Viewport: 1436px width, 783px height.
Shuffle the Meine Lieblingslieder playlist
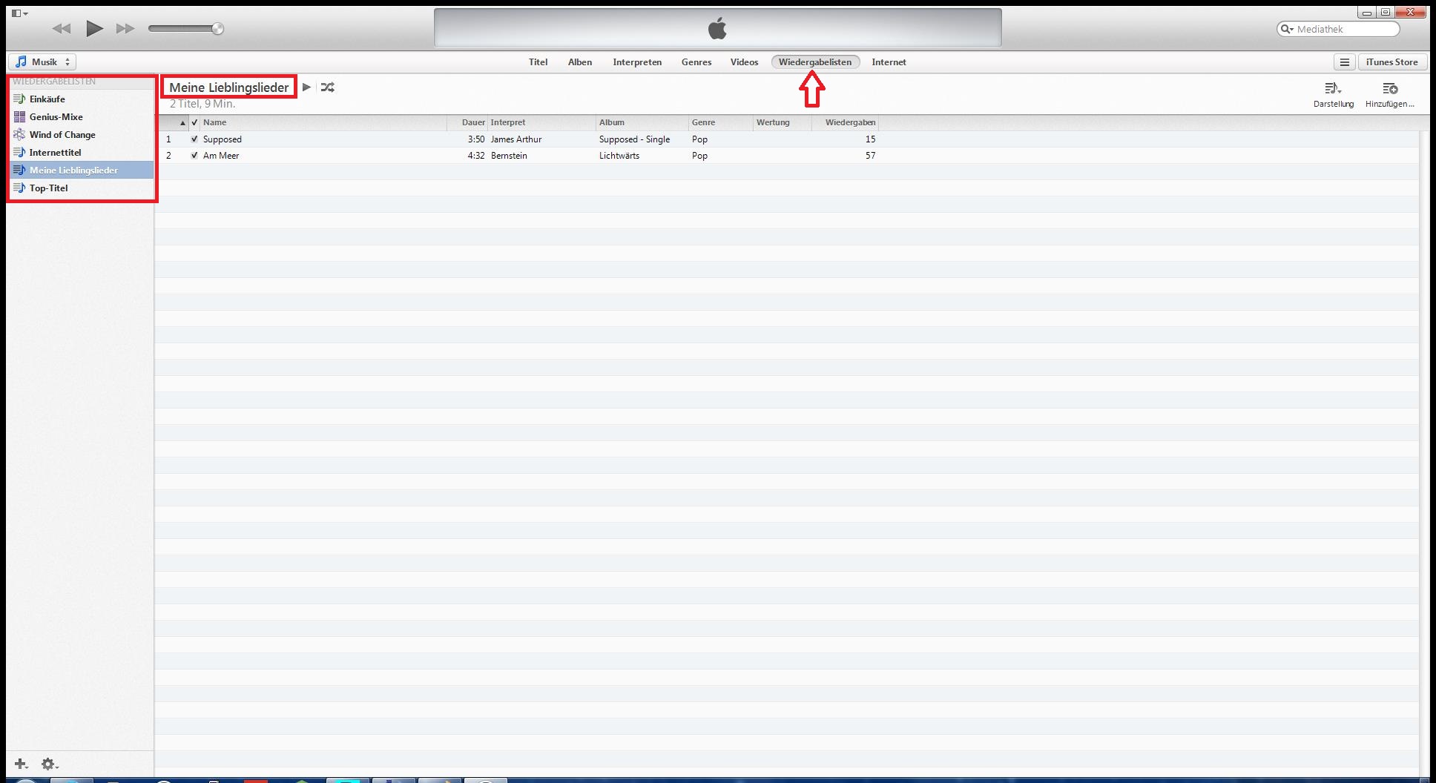[327, 87]
